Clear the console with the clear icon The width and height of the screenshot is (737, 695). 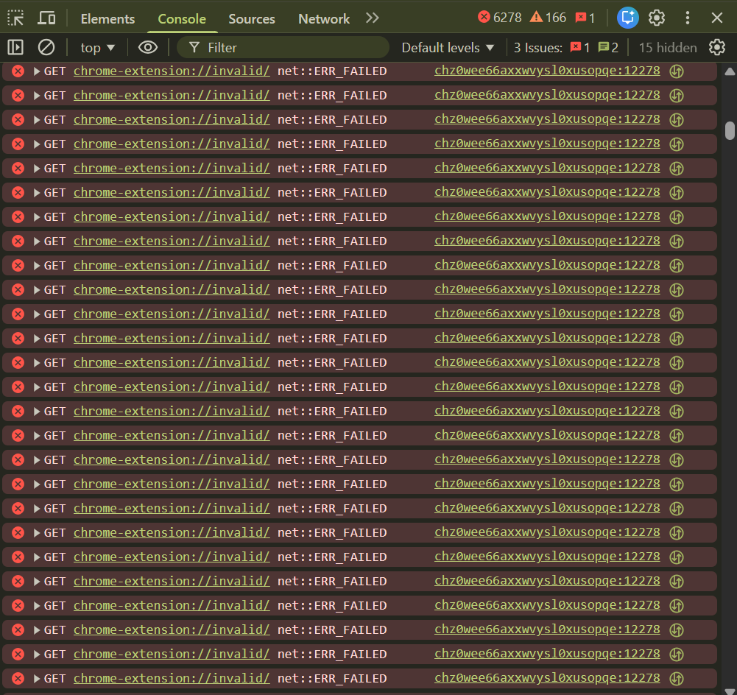[x=46, y=48]
